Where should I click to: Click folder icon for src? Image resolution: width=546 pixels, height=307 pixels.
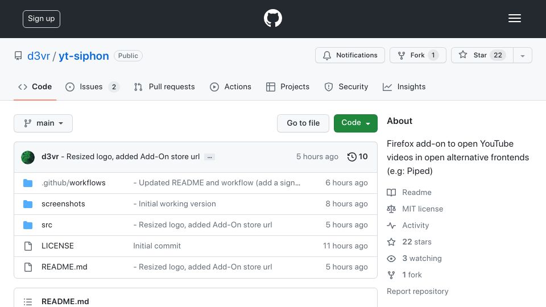[28, 225]
